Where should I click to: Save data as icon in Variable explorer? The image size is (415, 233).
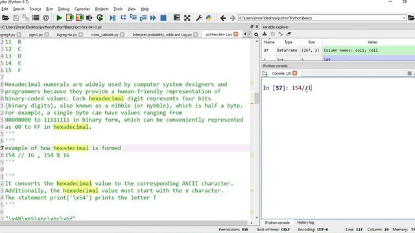pos(281,34)
